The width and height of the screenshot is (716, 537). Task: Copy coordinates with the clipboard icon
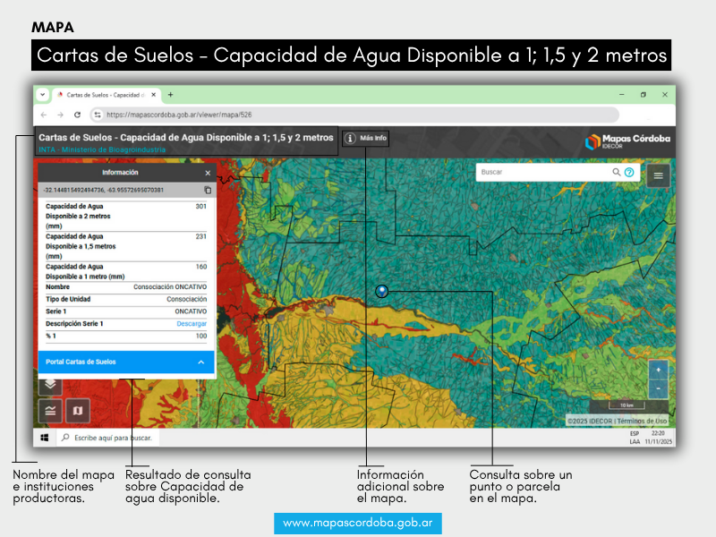208,190
